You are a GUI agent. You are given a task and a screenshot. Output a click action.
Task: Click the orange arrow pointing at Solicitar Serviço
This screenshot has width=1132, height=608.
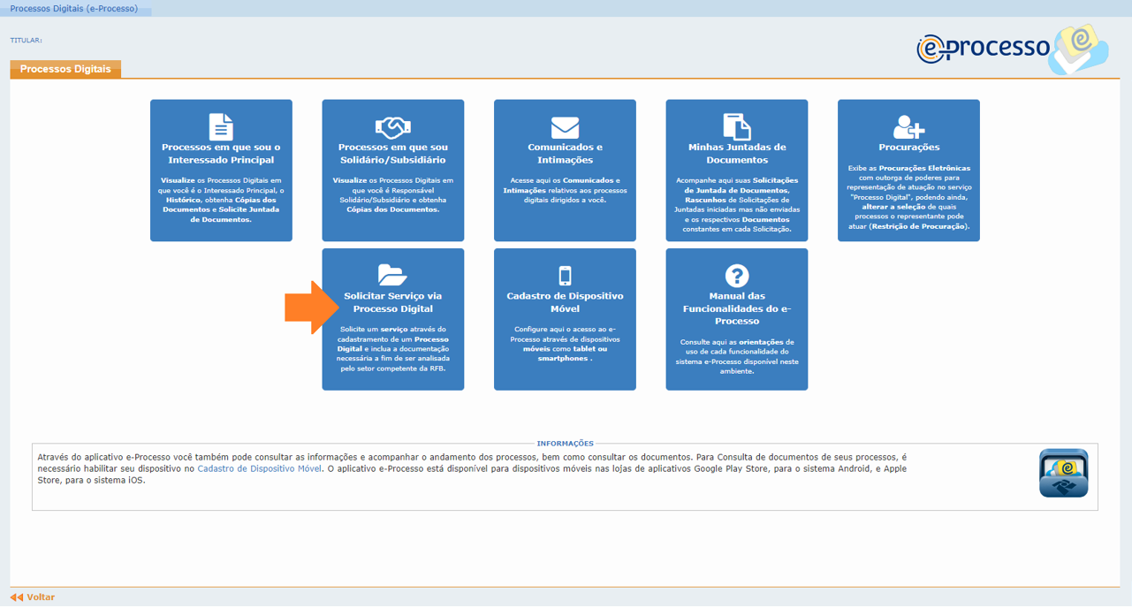coord(305,308)
